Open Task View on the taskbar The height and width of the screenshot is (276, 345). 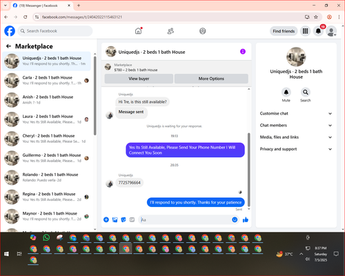(x=19, y=254)
